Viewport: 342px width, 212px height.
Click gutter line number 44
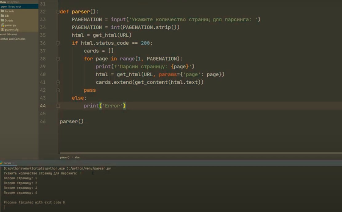point(43,106)
